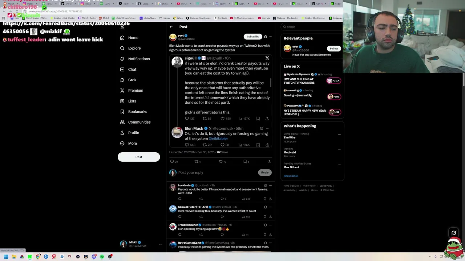Open more options on TrendExaminer's comment
The height and width of the screenshot is (261, 465).
tap(270, 225)
